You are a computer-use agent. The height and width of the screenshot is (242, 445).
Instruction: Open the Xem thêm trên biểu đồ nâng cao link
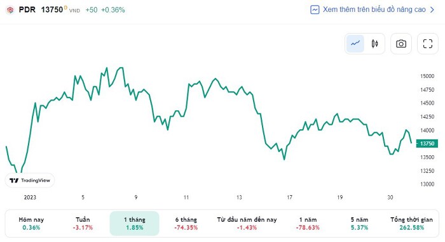coord(374,10)
